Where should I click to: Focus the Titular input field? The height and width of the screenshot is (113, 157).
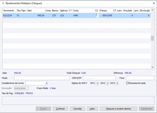click(x=42, y=78)
